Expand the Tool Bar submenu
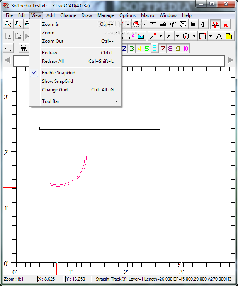 pyautogui.click(x=75, y=101)
